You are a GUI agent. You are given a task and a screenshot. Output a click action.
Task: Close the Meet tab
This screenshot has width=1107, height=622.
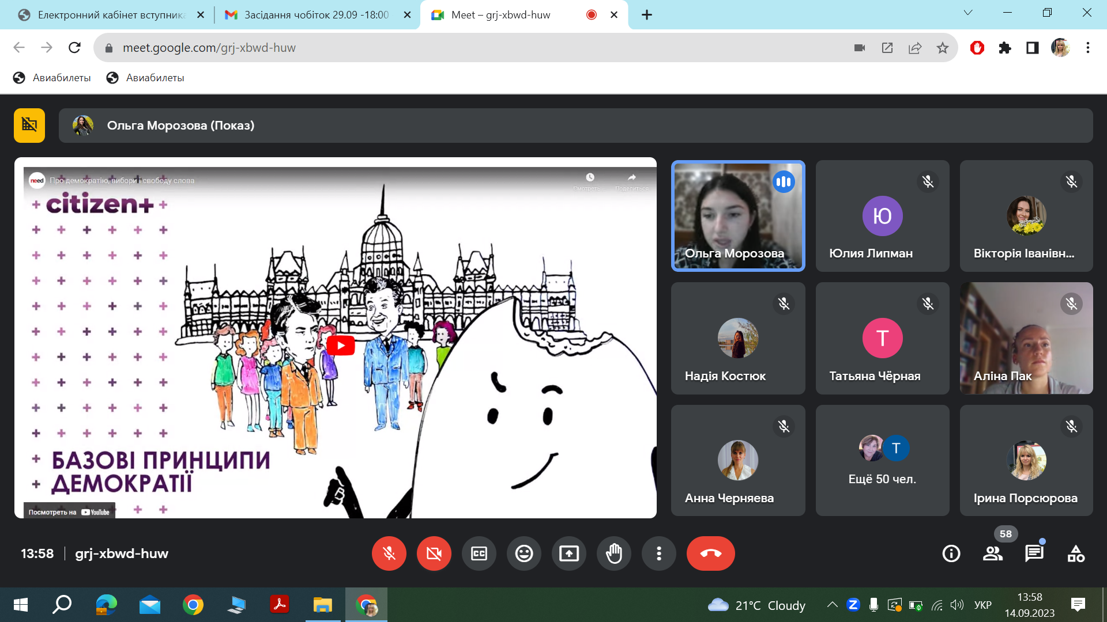pyautogui.click(x=614, y=15)
